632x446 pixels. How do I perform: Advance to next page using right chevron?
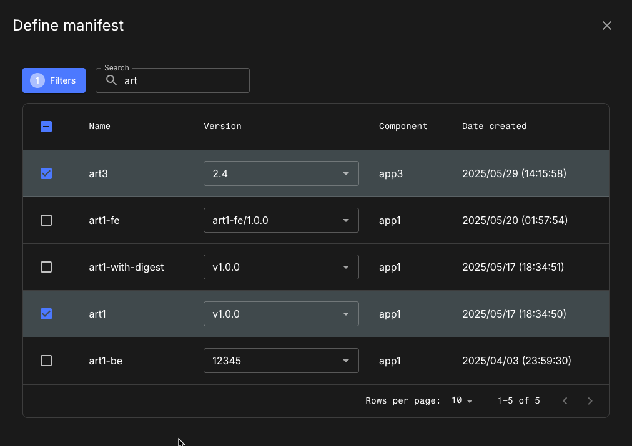tap(590, 400)
